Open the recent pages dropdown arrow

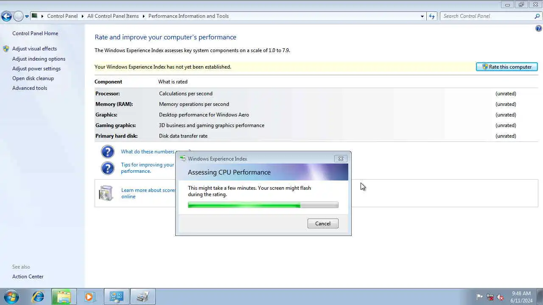click(x=27, y=17)
